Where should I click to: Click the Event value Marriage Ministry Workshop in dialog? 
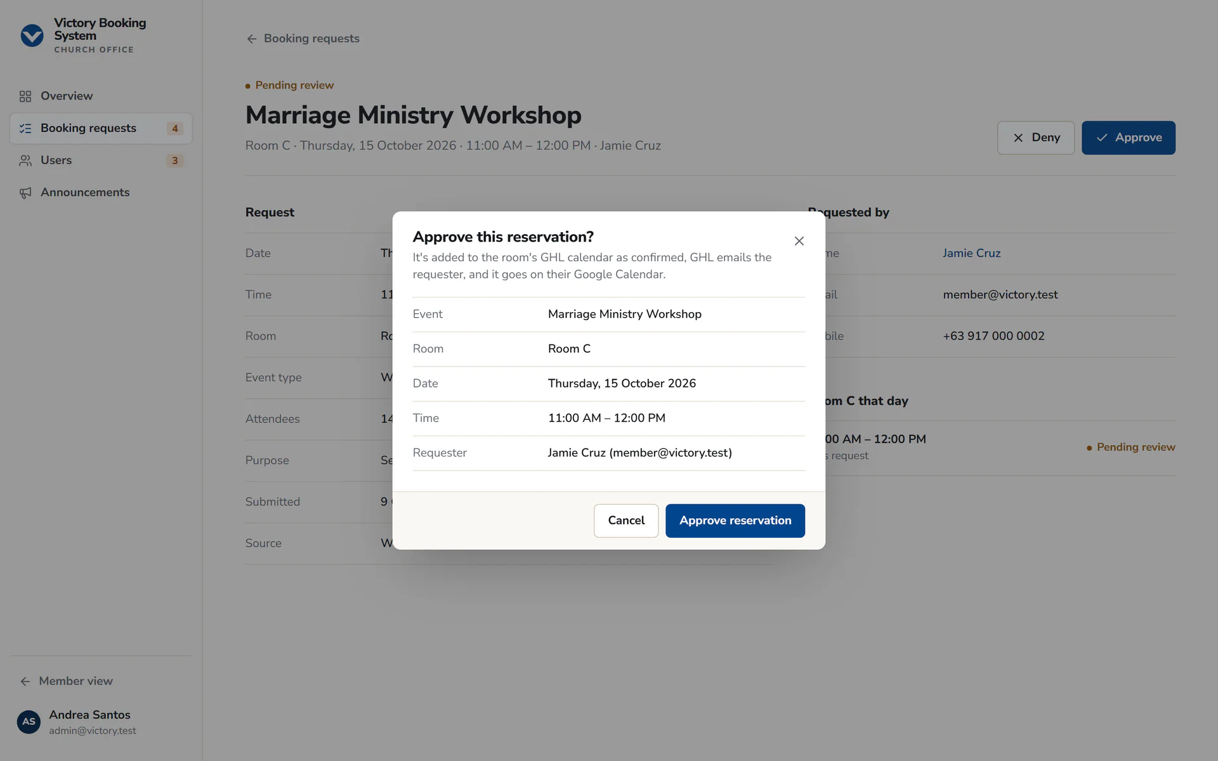(625, 315)
